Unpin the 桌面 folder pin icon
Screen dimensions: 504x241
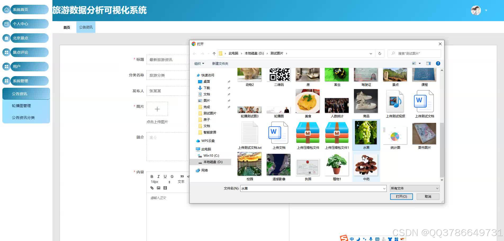[x=229, y=82]
